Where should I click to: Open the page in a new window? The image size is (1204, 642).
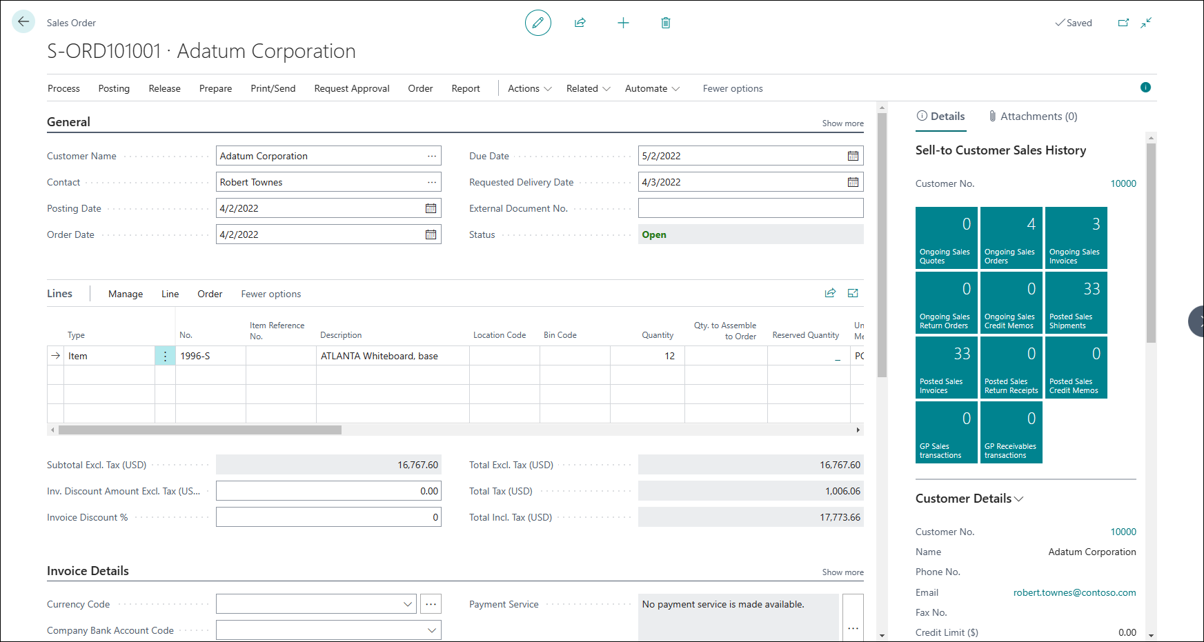click(1123, 23)
